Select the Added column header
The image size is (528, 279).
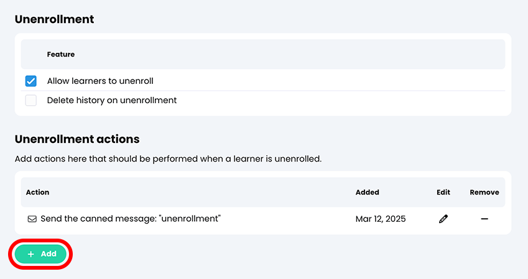point(368,193)
